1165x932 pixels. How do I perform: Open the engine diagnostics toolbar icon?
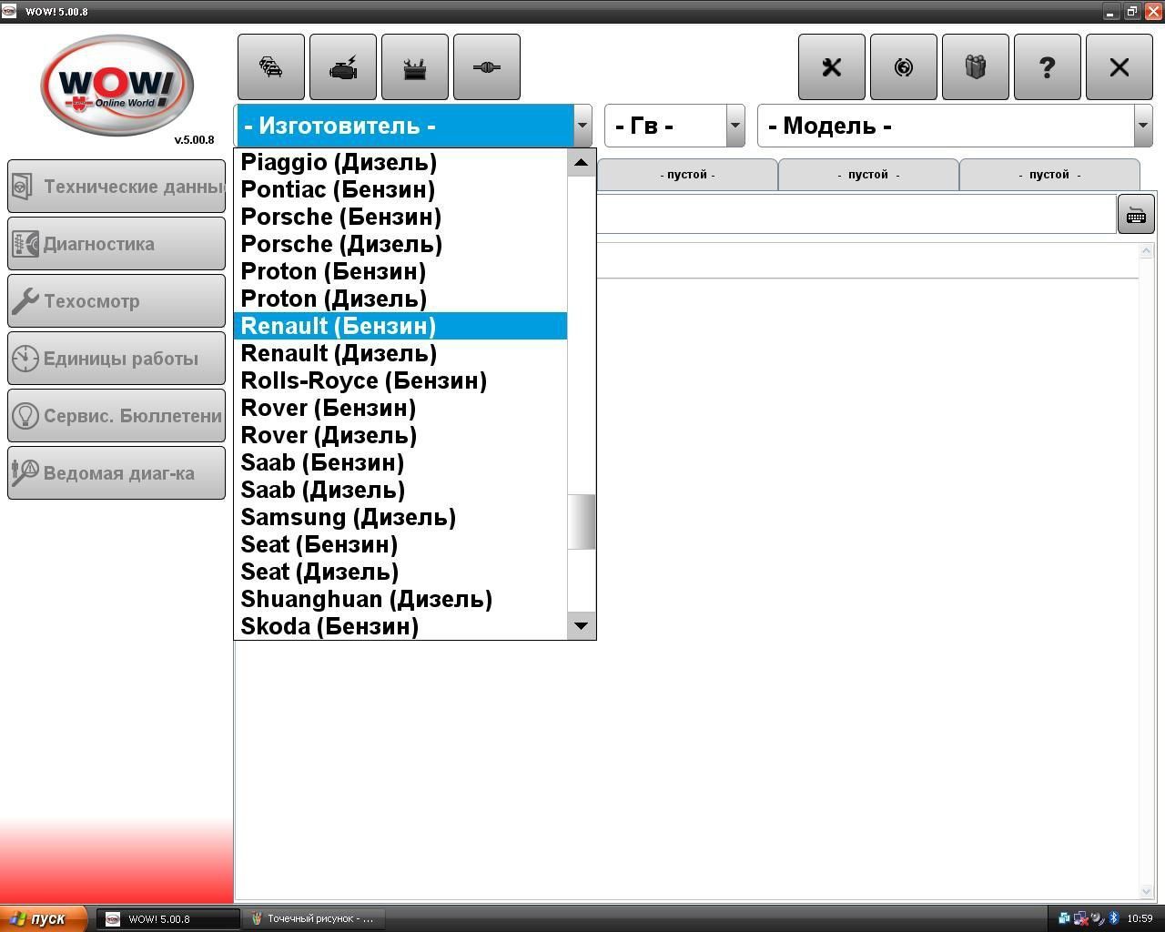(x=343, y=67)
